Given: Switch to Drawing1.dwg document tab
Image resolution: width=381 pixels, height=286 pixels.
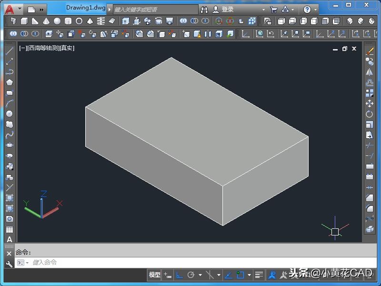Looking at the screenshot, I should pyautogui.click(x=86, y=8).
